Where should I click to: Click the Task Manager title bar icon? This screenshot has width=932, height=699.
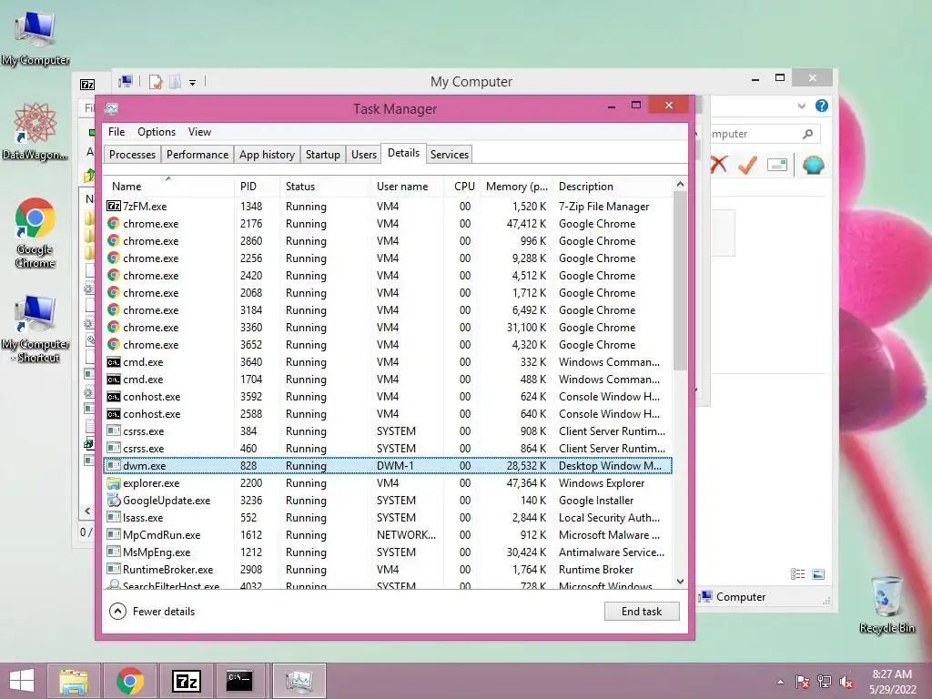tap(112, 109)
